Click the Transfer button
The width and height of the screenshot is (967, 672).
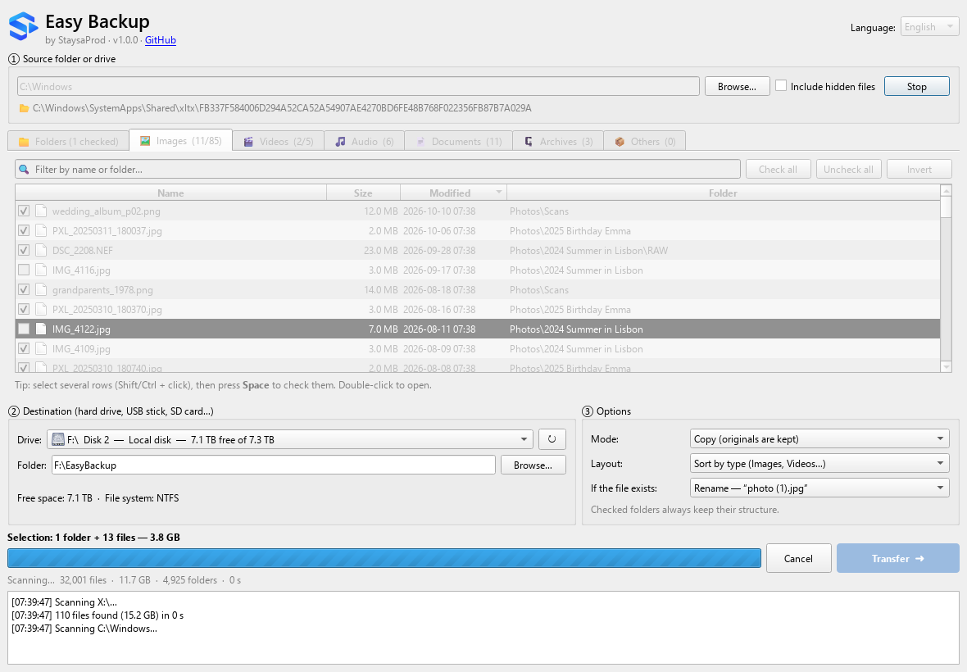pyautogui.click(x=897, y=558)
